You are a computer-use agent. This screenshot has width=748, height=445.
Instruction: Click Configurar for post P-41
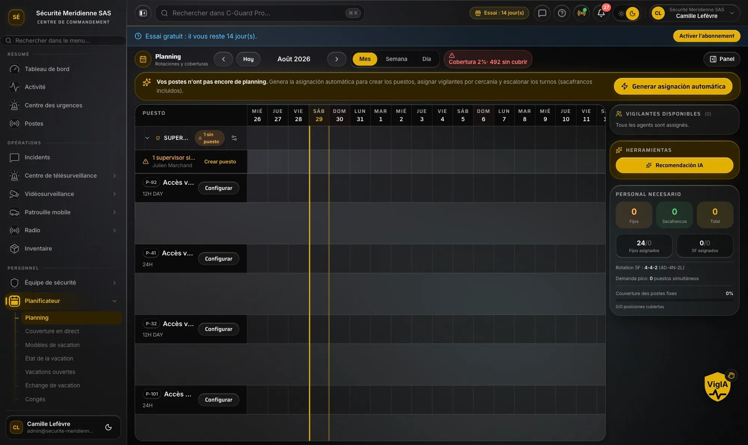pyautogui.click(x=218, y=259)
